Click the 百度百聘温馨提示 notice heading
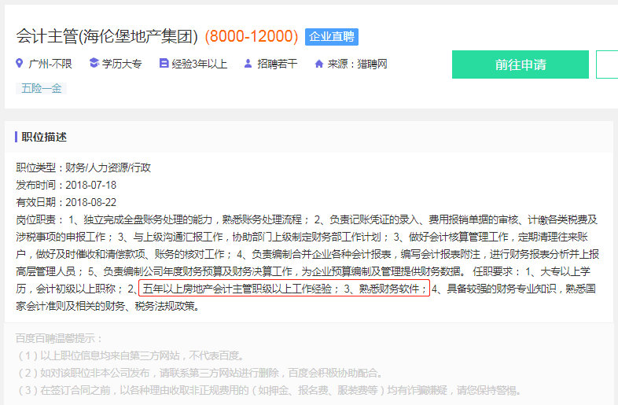The image size is (618, 405). click(60, 338)
